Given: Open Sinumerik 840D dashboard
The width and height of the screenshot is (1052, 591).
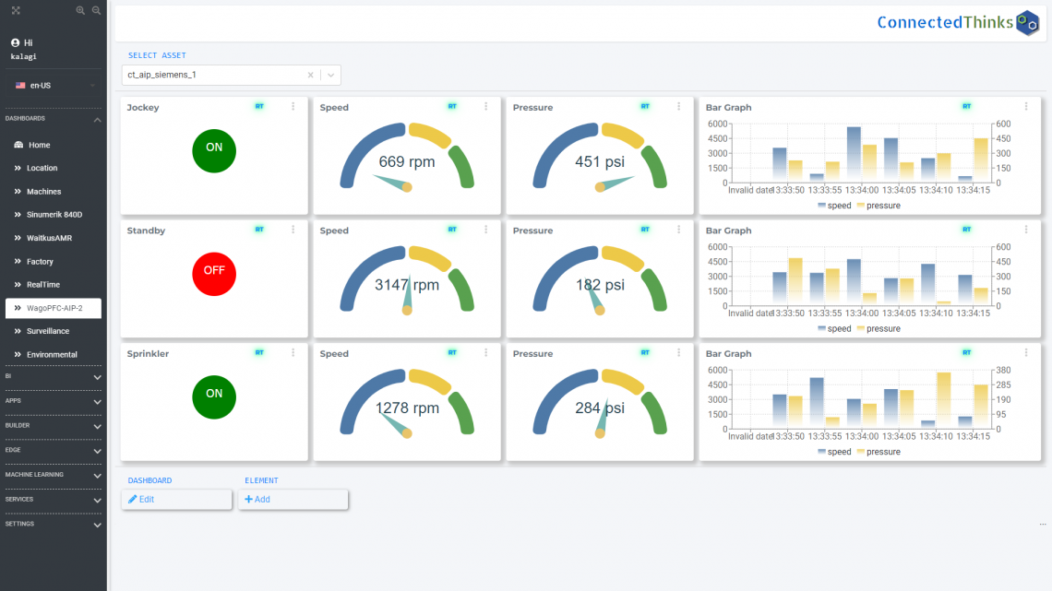Looking at the screenshot, I should [x=54, y=215].
